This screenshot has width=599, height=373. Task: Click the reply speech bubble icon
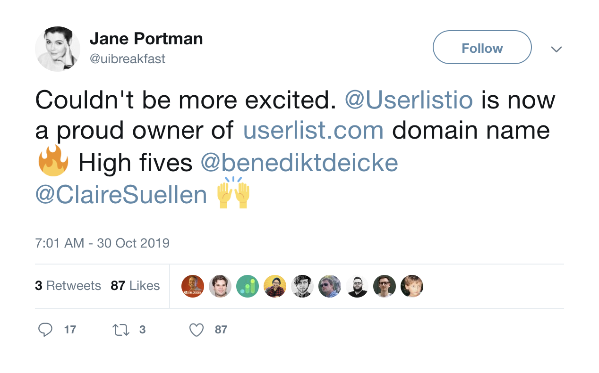coord(45,330)
